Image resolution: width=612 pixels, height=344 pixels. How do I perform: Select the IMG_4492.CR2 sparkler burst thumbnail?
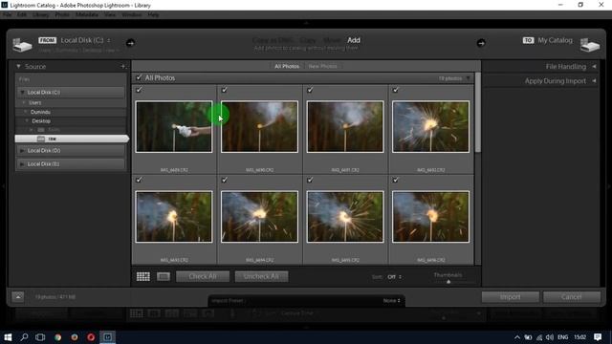(431, 127)
